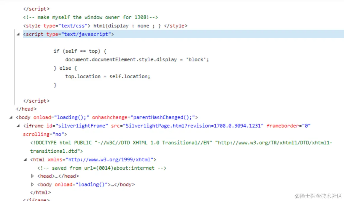This screenshot has height=201, width=344.
Task: Select the closing </html> tag line
Action: [41, 192]
